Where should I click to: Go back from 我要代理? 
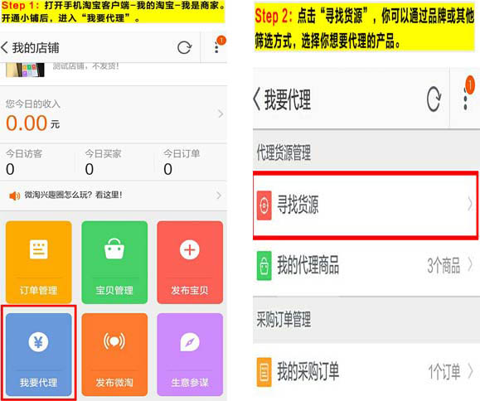click(257, 99)
